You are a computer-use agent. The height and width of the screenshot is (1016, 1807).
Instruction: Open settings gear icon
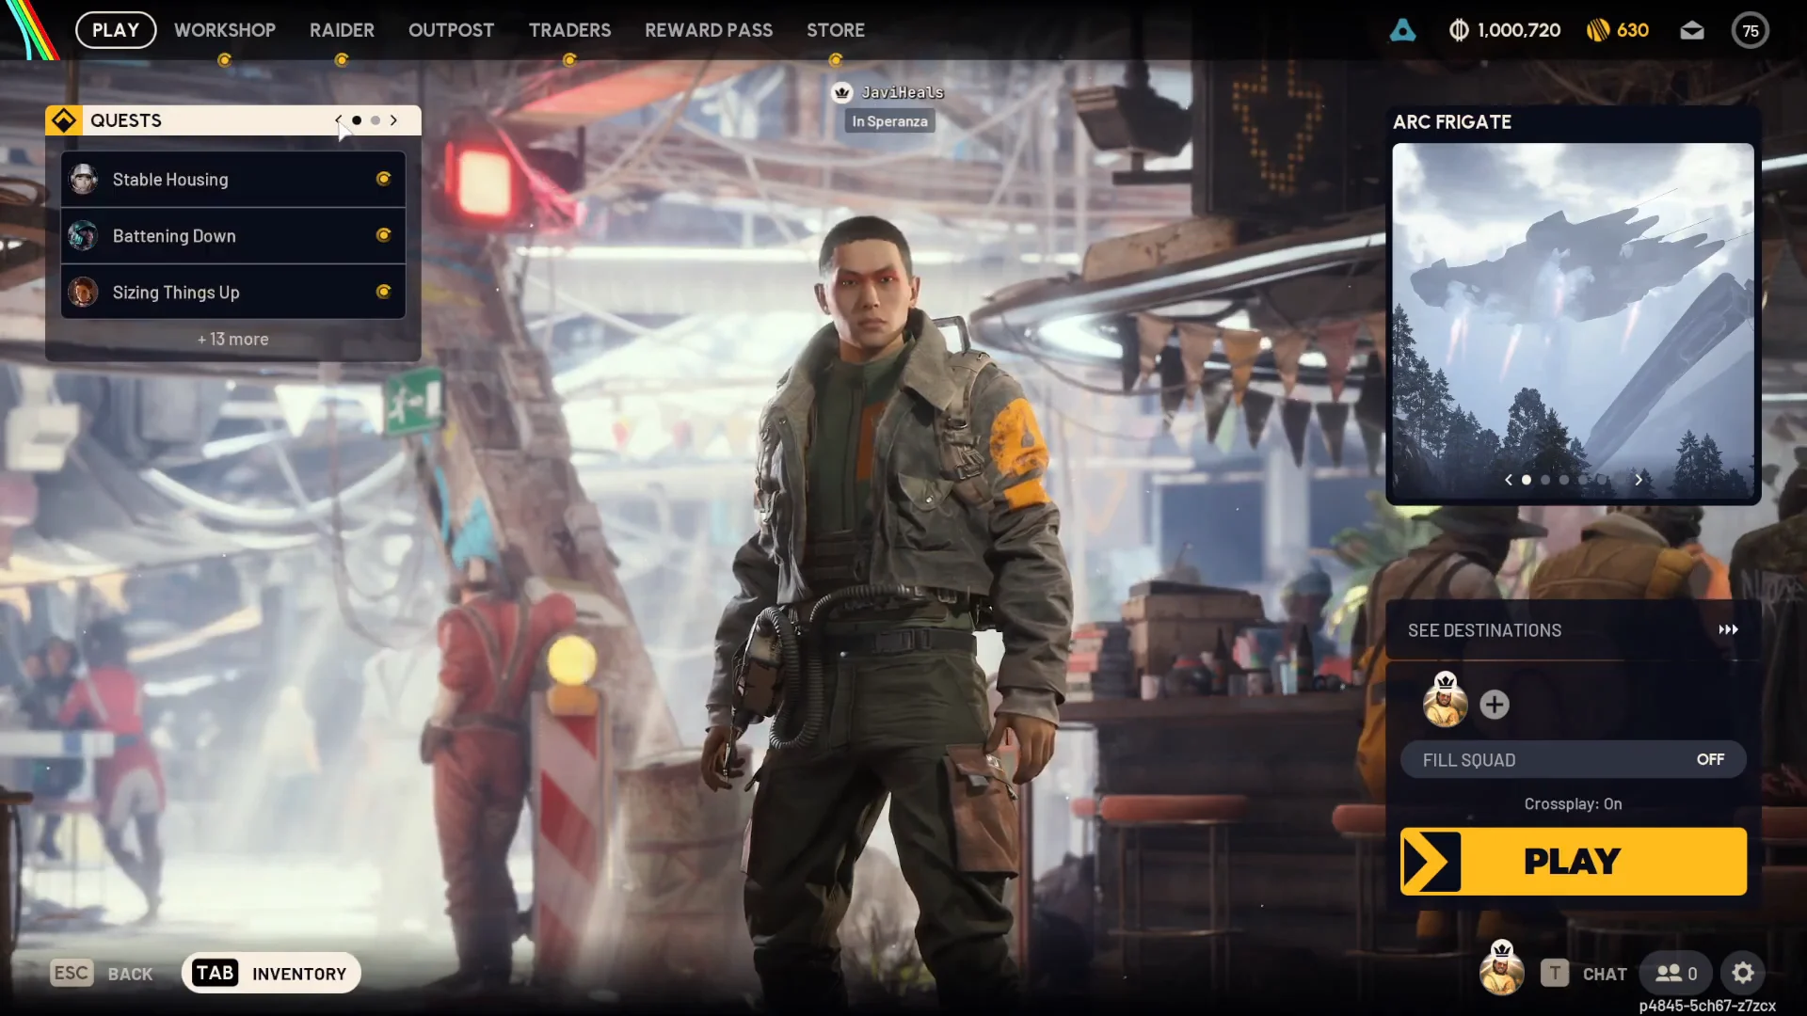pyautogui.click(x=1743, y=973)
